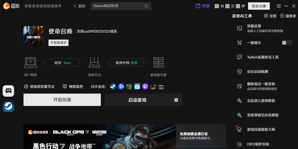Image resolution: width=298 pixels, height=149 pixels.
Task: Select Xbox Game Pass sync icon
Action: pyautogui.click(x=129, y=86)
